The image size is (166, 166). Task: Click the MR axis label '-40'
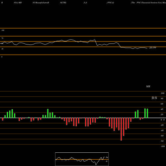click(x=162, y=130)
